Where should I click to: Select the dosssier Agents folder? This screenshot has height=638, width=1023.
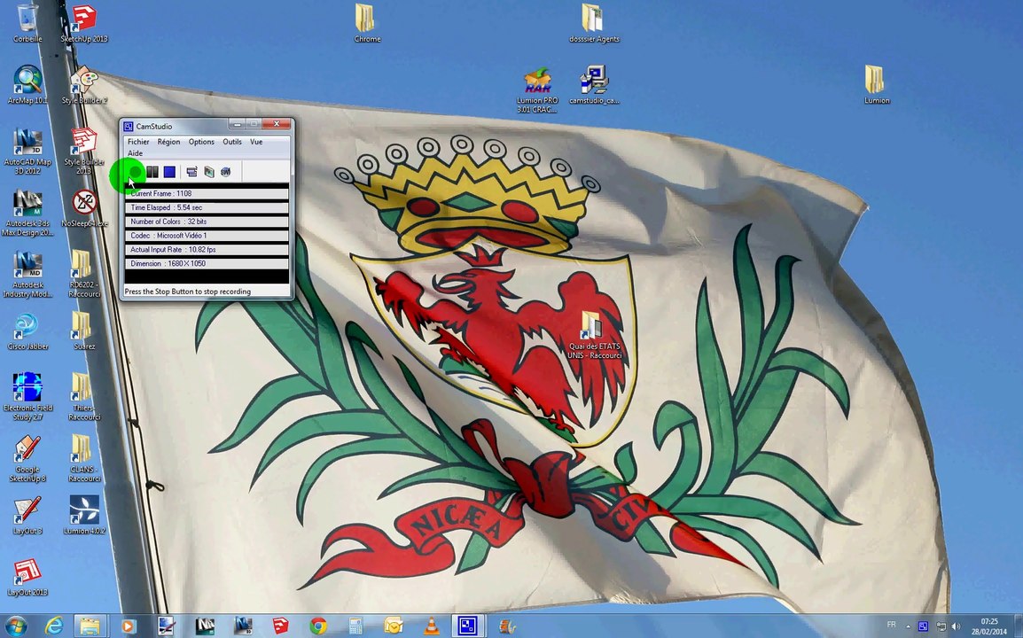[x=594, y=24]
